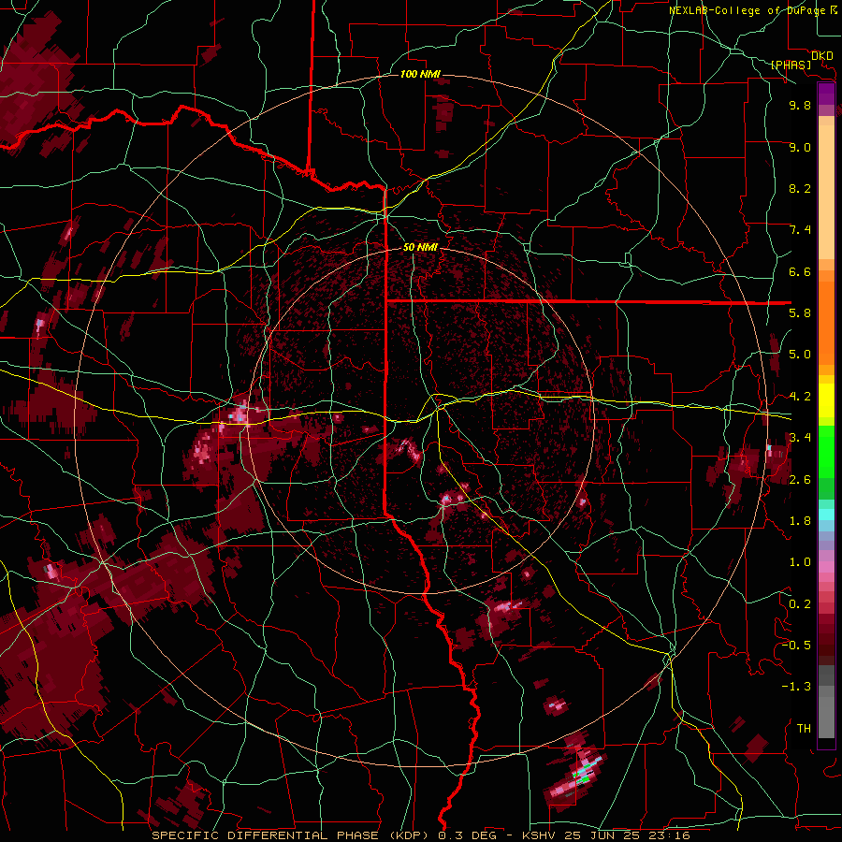The height and width of the screenshot is (842, 842).
Task: Click the 'TH' threshold label on the scale
Action: click(804, 729)
